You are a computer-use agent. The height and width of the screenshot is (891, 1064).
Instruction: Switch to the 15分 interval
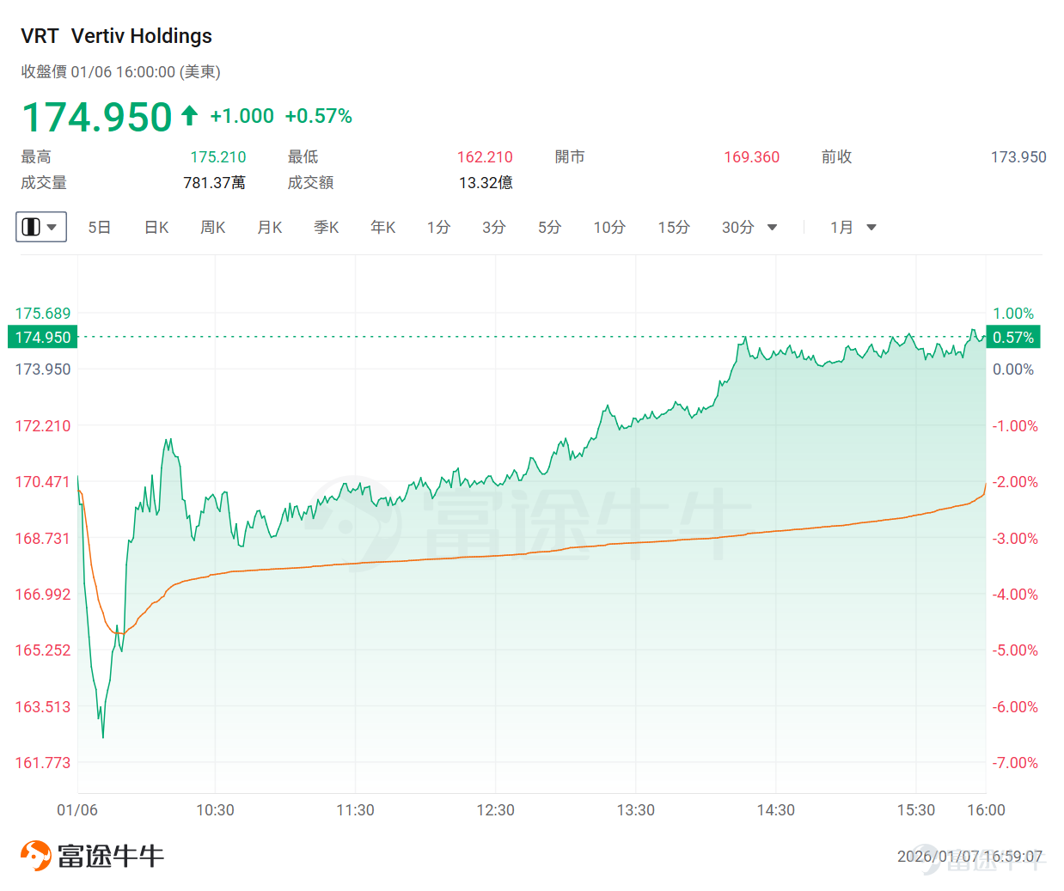[x=674, y=228]
